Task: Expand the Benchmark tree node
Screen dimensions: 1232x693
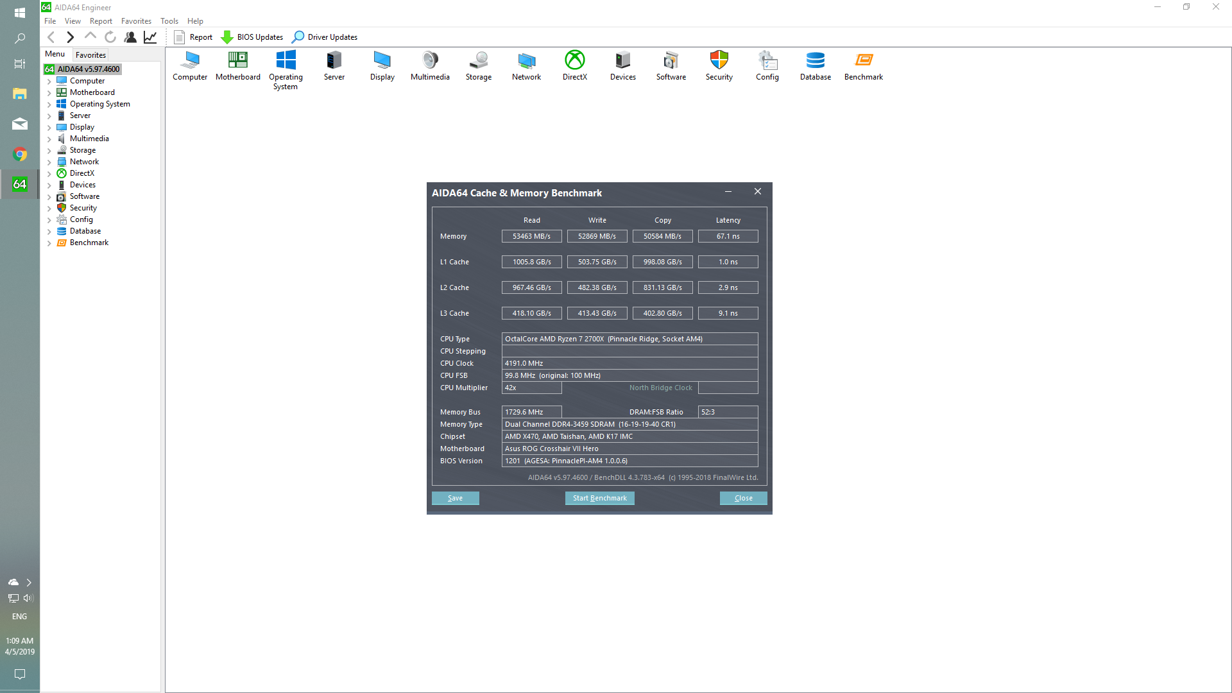Action: pyautogui.click(x=49, y=243)
